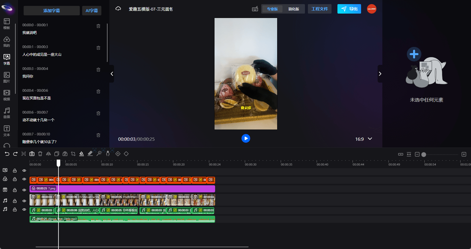Open the 文本 text sidebar panel

point(7,131)
